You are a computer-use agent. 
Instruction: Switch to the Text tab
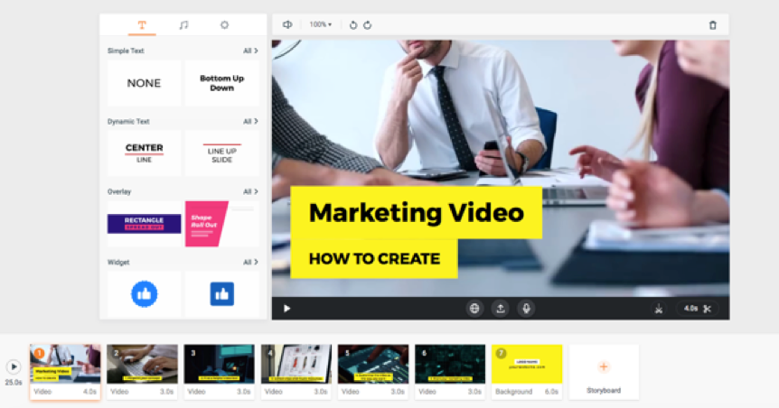click(x=142, y=25)
